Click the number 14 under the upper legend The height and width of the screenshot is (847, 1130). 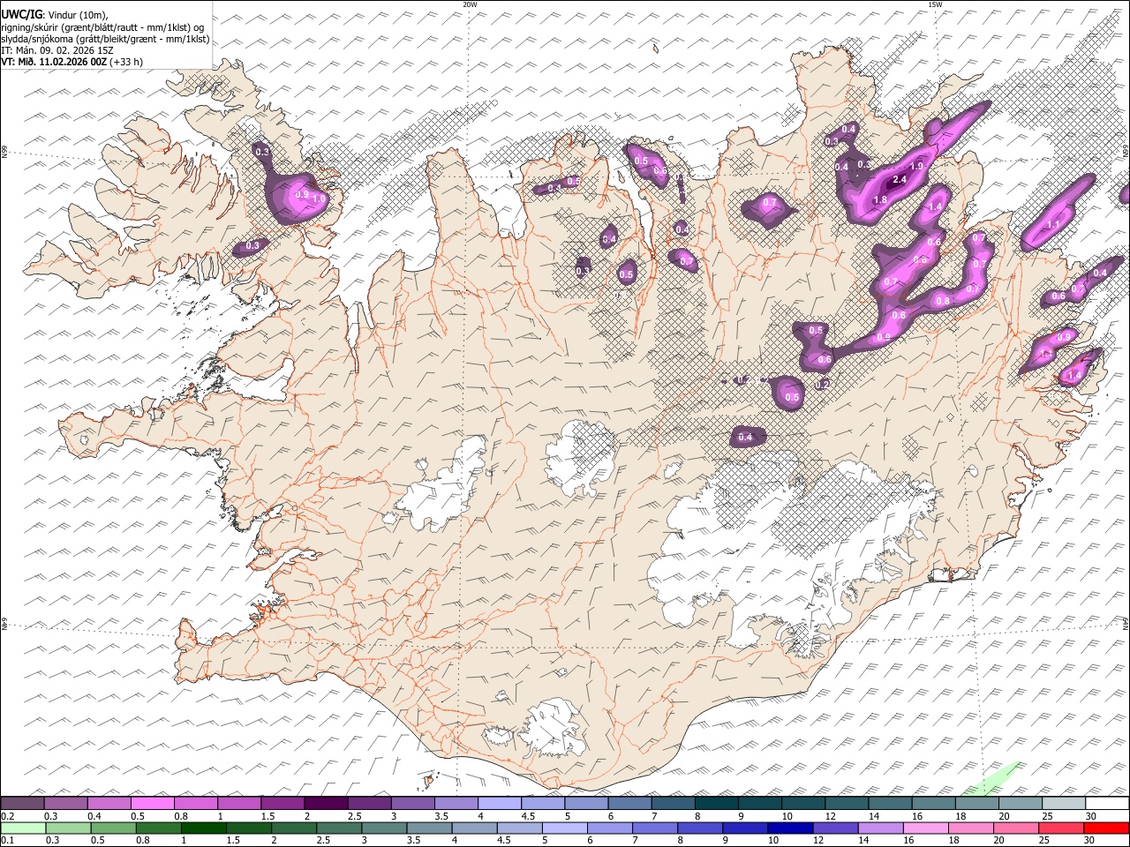point(874,816)
